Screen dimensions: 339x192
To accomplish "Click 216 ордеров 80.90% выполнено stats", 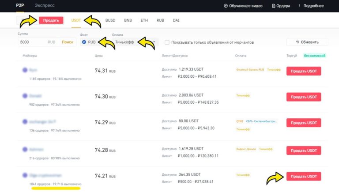I will (54, 158).
